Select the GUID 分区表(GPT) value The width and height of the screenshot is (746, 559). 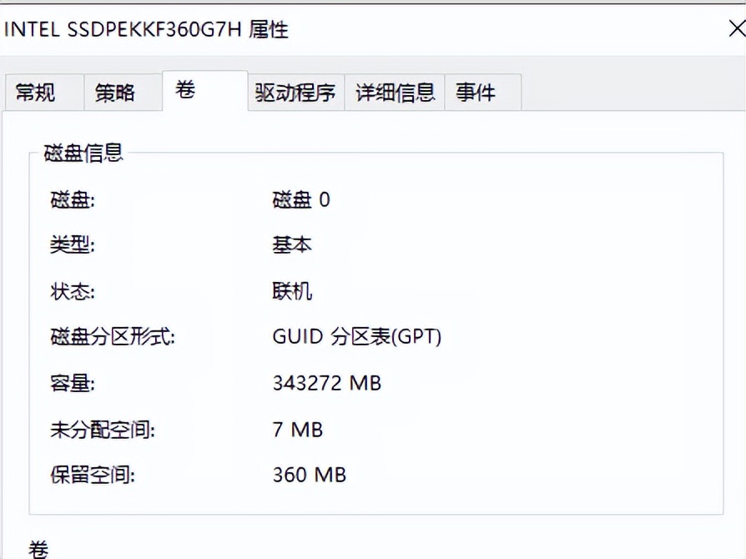click(357, 337)
